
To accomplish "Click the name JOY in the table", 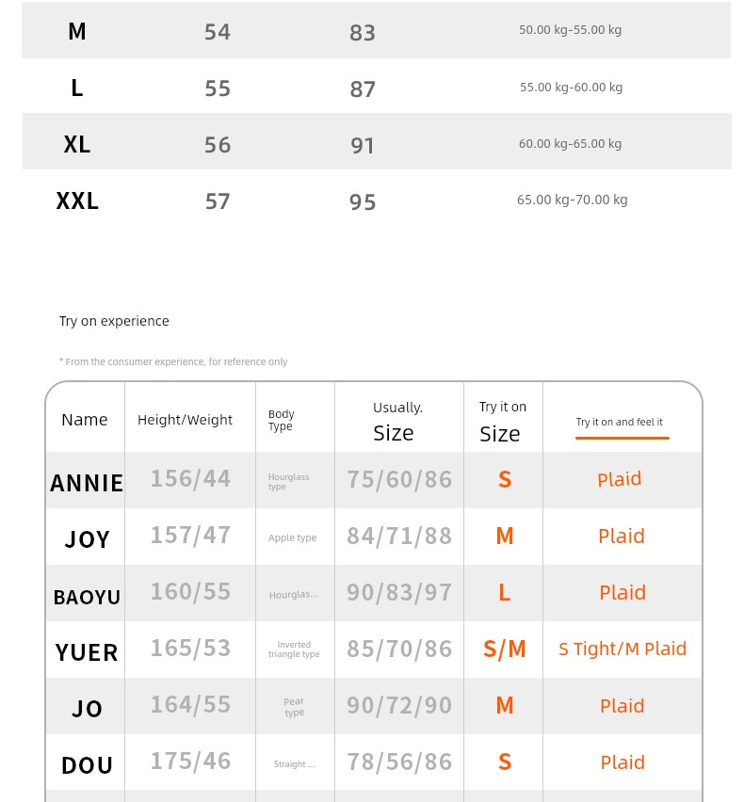I will 88,539.
